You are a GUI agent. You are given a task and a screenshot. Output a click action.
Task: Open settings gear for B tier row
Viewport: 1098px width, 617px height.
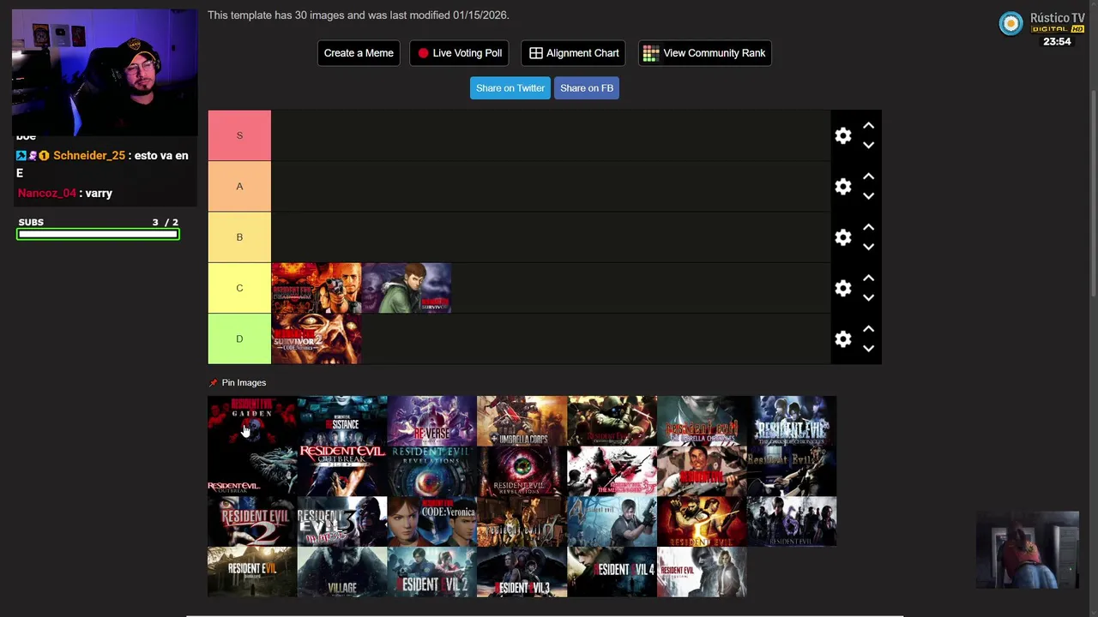843,237
